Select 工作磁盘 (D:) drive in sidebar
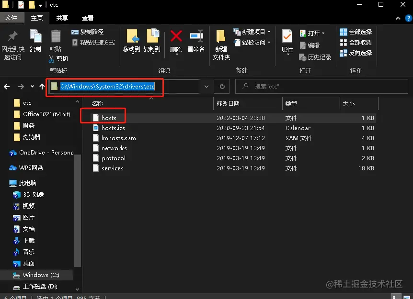Image resolution: width=413 pixels, height=299 pixels. 35,287
